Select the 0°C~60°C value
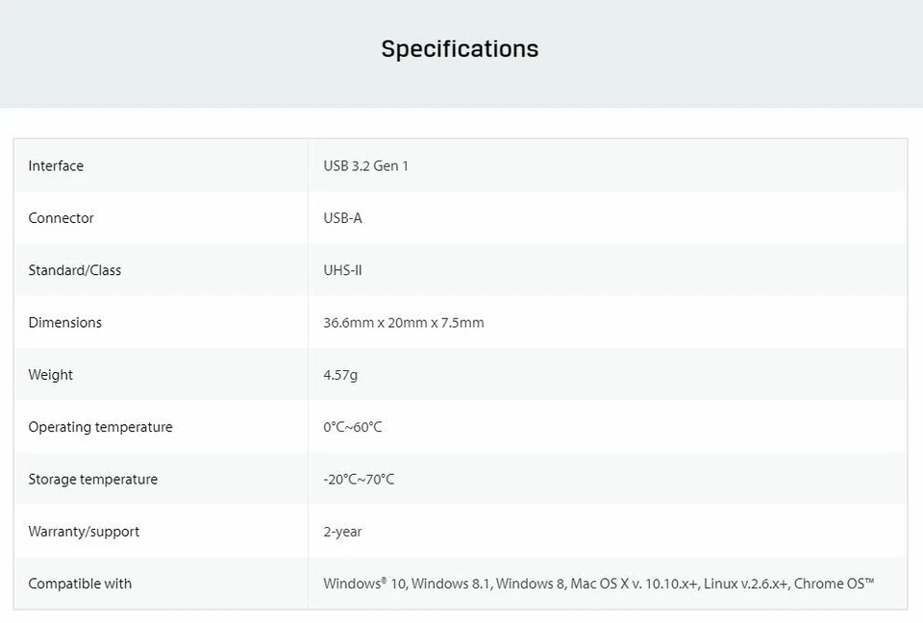Image resolution: width=923 pixels, height=623 pixels. click(x=352, y=427)
